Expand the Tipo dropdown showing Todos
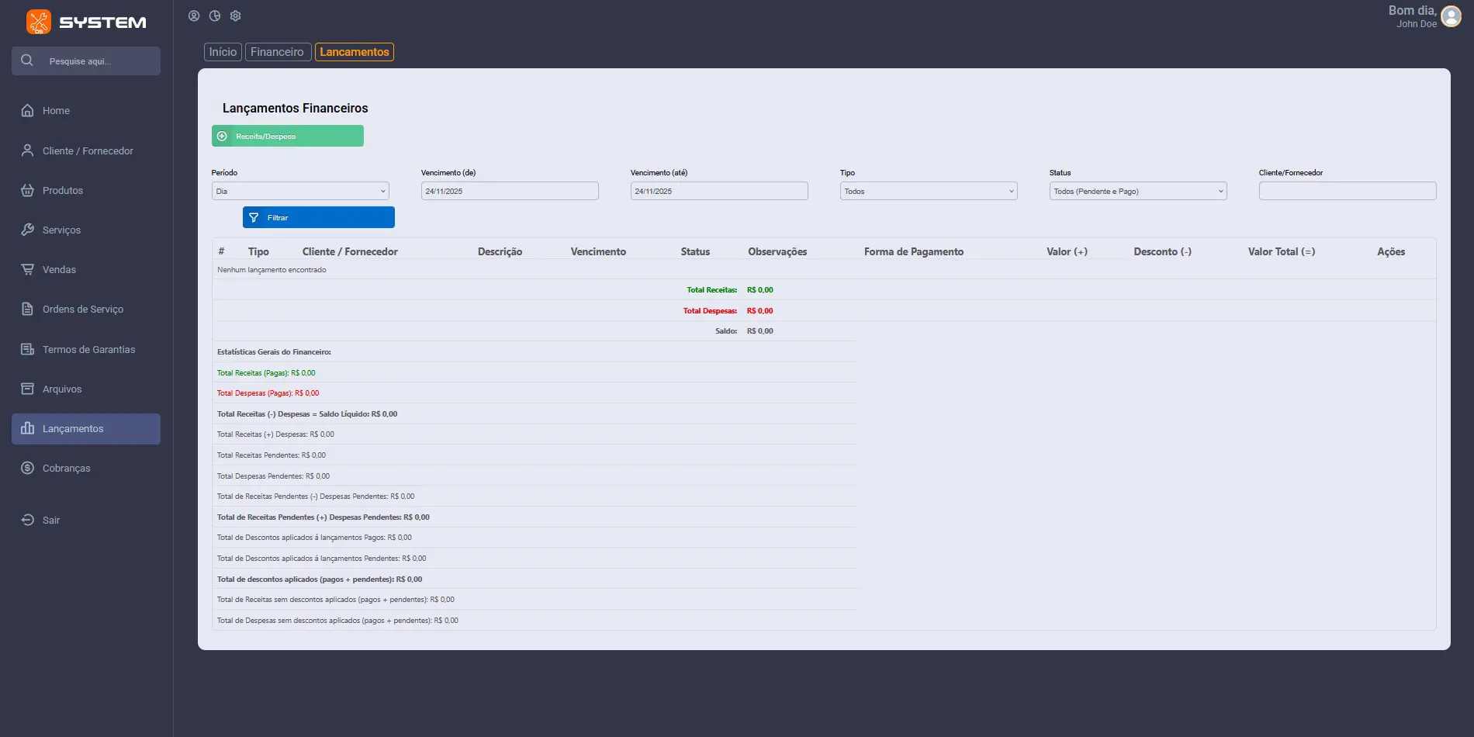The image size is (1474, 737). point(928,191)
